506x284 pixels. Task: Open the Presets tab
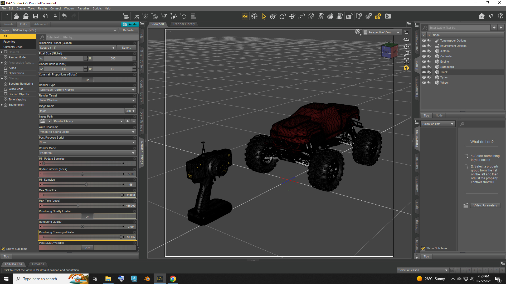click(x=8, y=24)
